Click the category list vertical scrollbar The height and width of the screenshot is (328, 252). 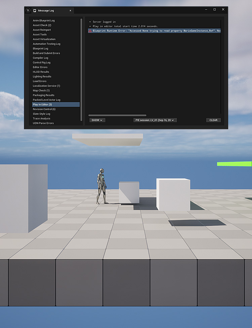[x=81, y=67]
